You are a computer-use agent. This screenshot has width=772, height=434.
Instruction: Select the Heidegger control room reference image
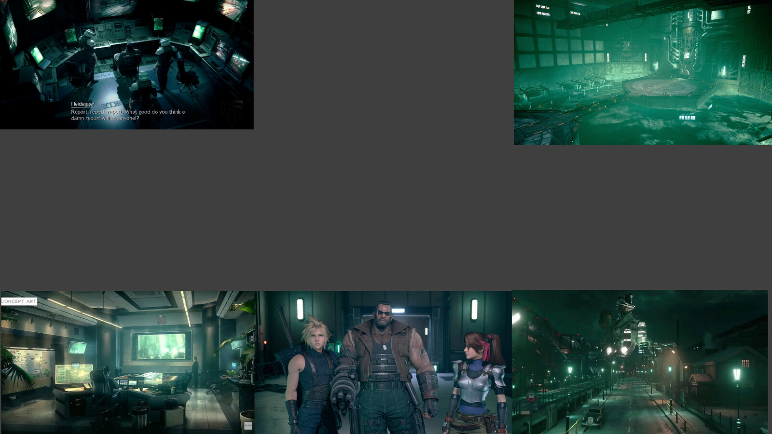click(127, 65)
